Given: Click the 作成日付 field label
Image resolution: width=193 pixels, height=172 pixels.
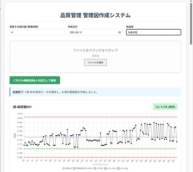Looking at the screenshot, I should [73, 27].
